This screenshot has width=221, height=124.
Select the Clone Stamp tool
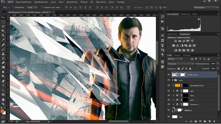coord(3,54)
